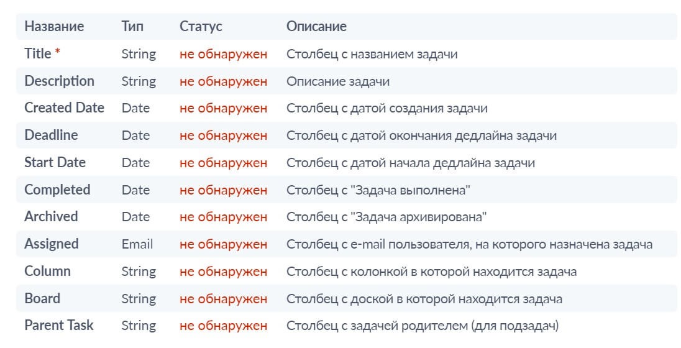Select the Deadline row name

pos(51,135)
